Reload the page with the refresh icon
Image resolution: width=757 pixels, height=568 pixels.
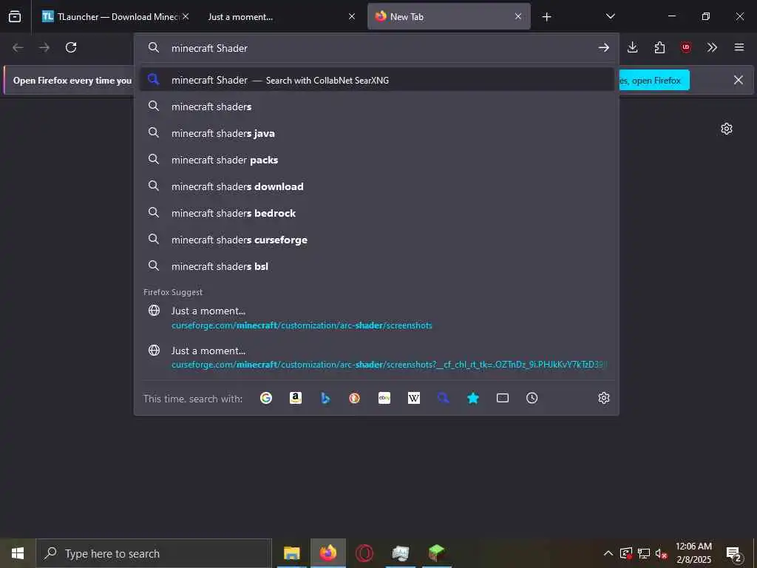click(x=71, y=47)
